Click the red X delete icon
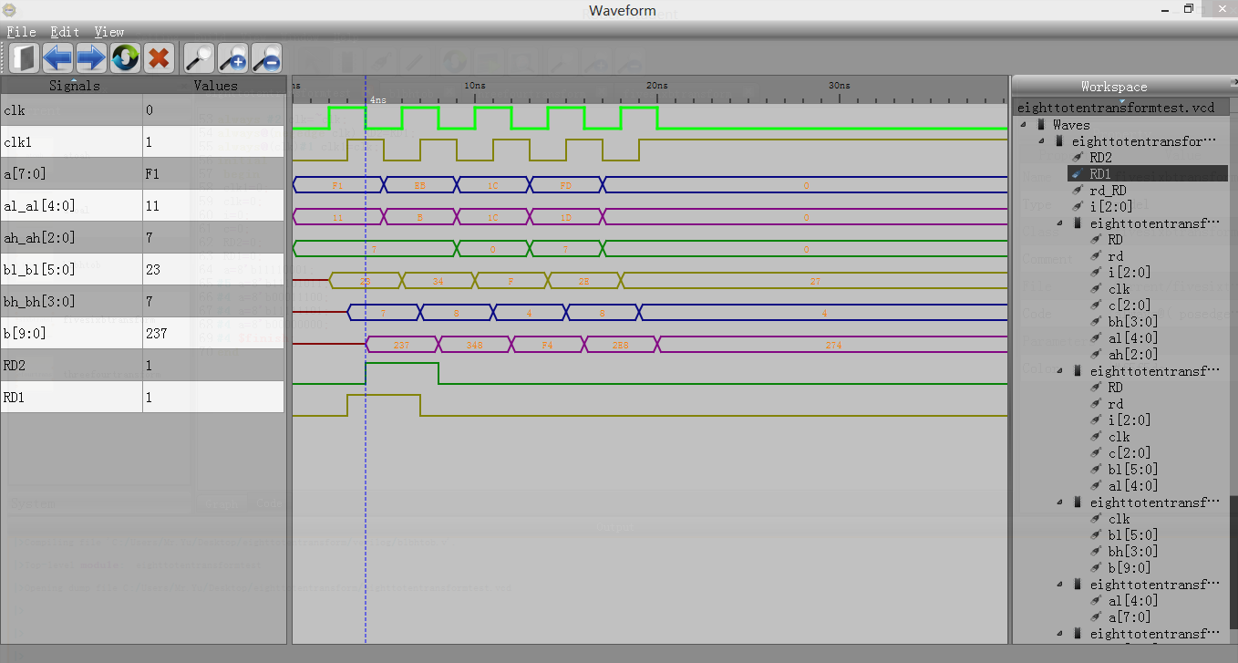The width and height of the screenshot is (1238, 663). 159,58
